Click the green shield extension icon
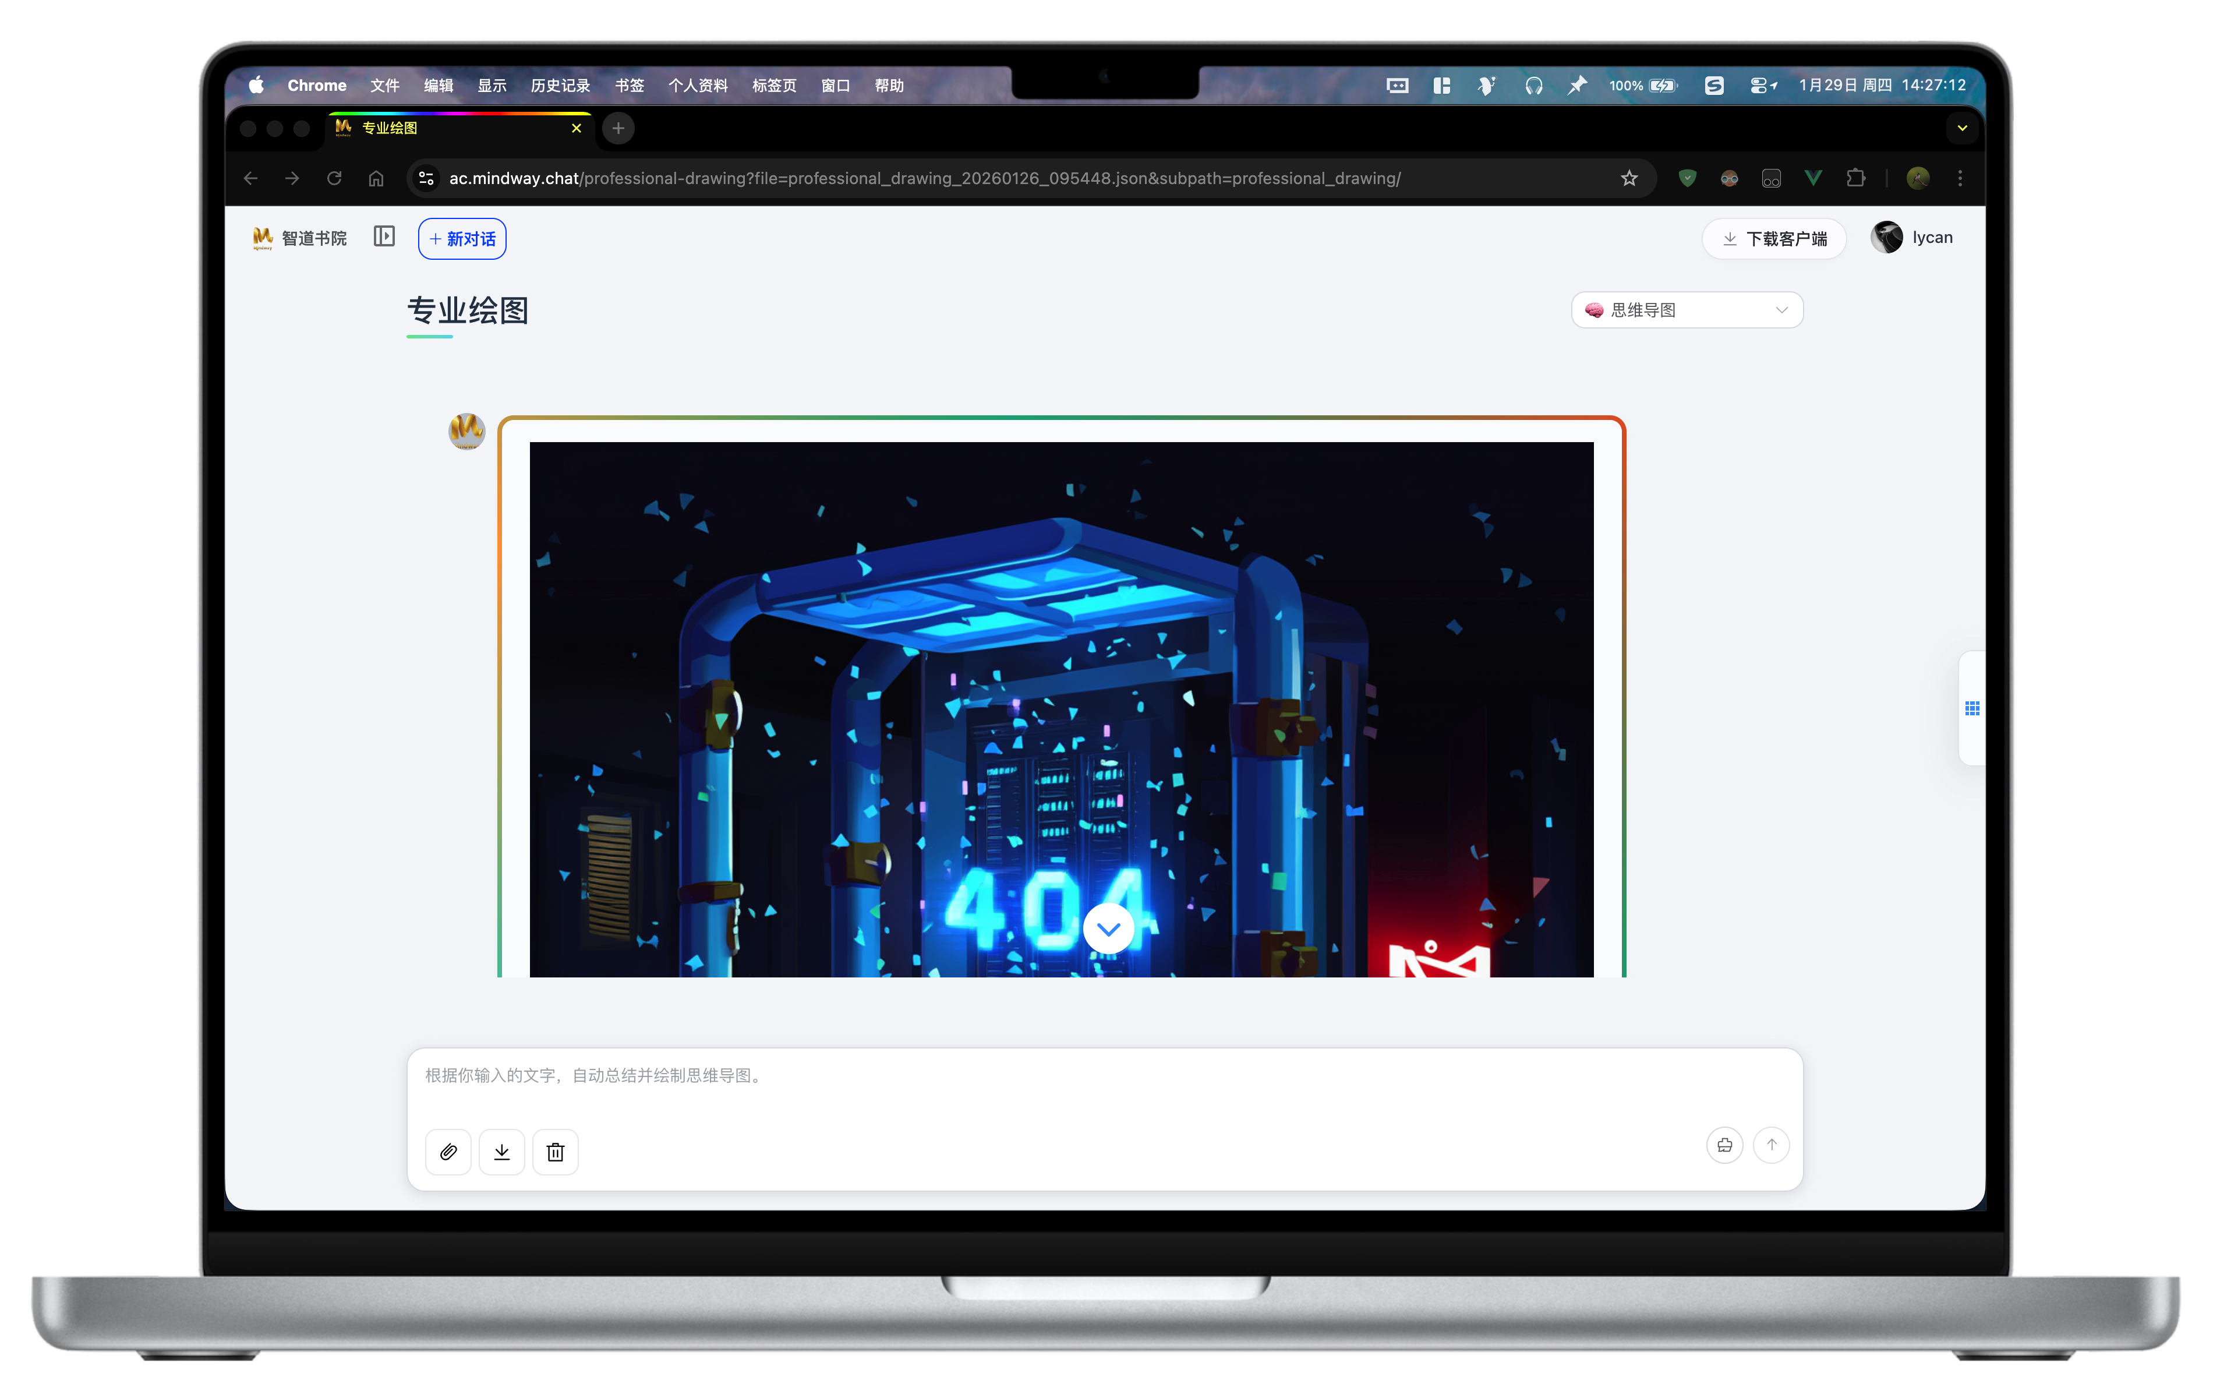The width and height of the screenshot is (2213, 1398). click(1687, 178)
